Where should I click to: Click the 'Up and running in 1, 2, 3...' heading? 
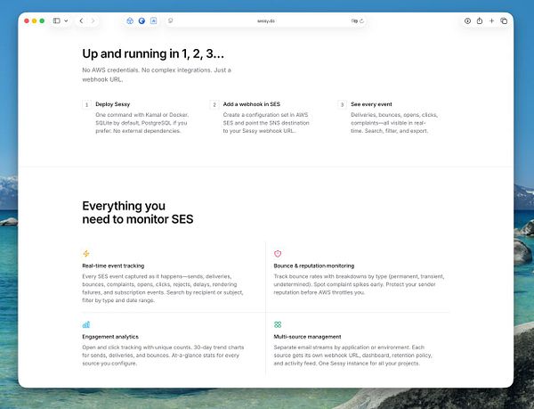[153, 53]
